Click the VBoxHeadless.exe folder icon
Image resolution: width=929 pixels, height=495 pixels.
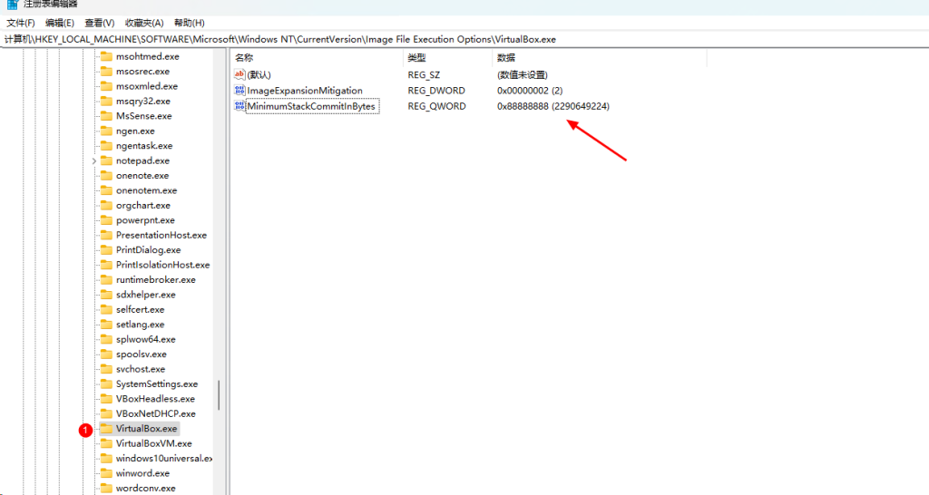point(106,399)
